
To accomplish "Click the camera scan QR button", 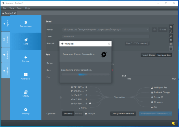I will click(x=154, y=30).
